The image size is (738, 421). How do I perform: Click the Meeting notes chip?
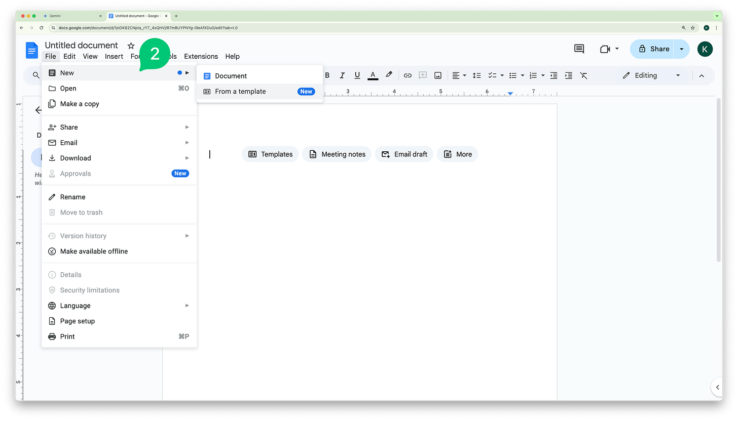(337, 154)
